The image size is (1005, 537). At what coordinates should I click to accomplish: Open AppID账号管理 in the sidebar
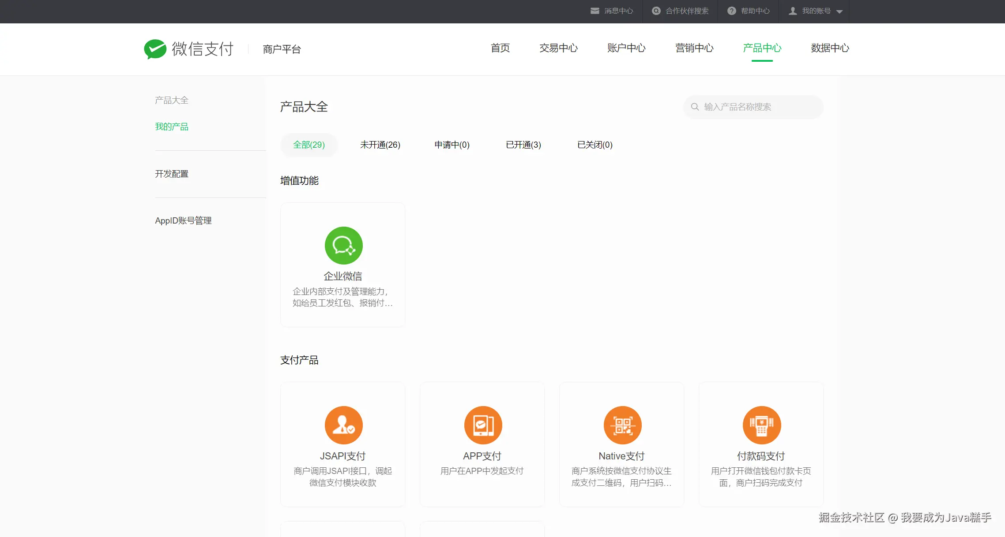[x=183, y=220]
